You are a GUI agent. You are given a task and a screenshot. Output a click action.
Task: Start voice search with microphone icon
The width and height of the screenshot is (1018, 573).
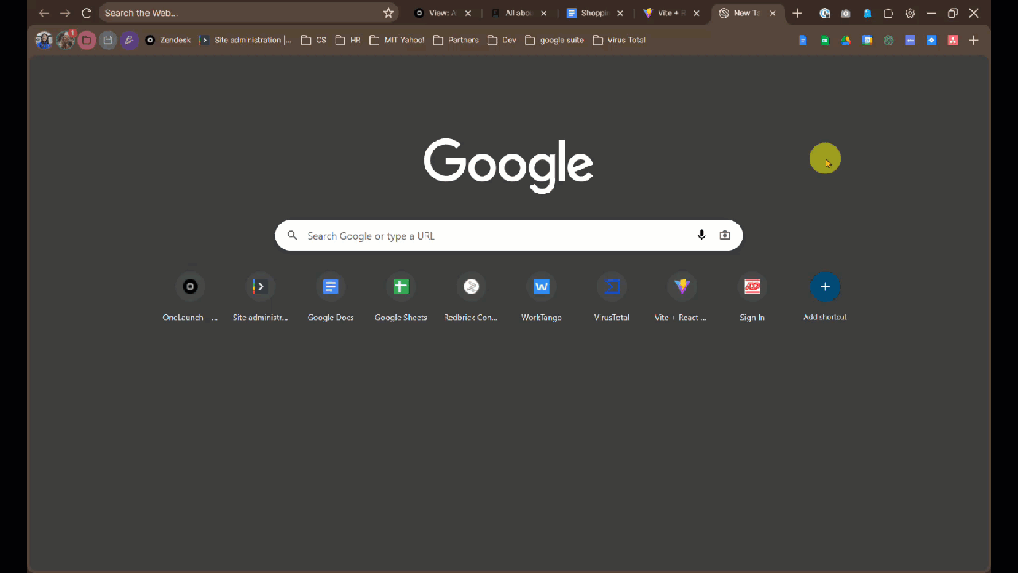click(701, 236)
